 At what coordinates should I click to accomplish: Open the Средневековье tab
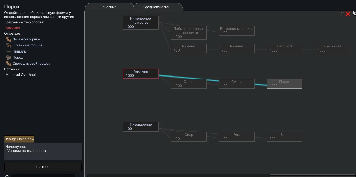point(156,7)
